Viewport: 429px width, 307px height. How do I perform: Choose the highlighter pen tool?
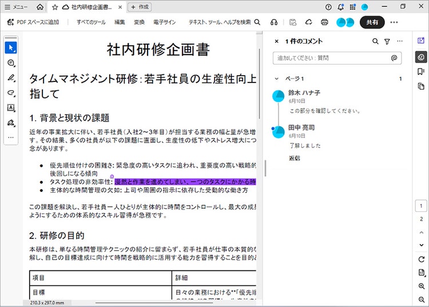11,78
